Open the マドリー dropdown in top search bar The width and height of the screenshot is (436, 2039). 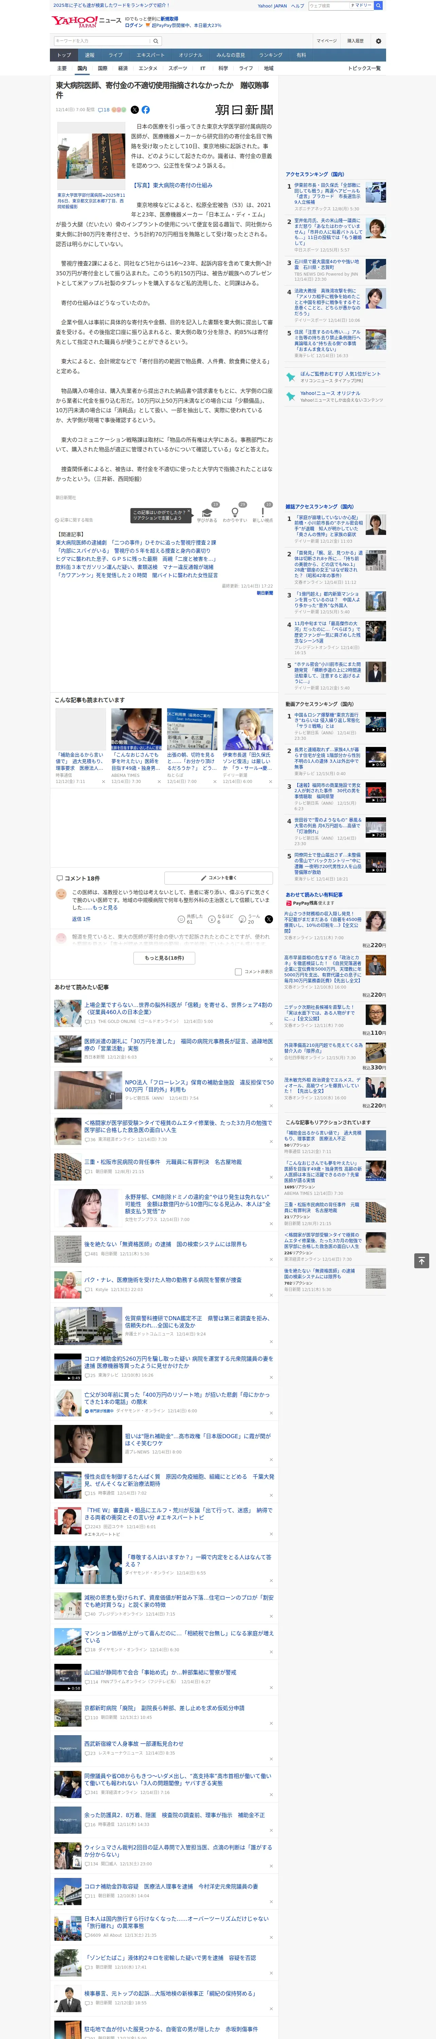(x=362, y=5)
